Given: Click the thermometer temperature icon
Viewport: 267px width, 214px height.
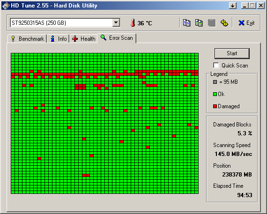Looking at the screenshot, I should (133, 22).
